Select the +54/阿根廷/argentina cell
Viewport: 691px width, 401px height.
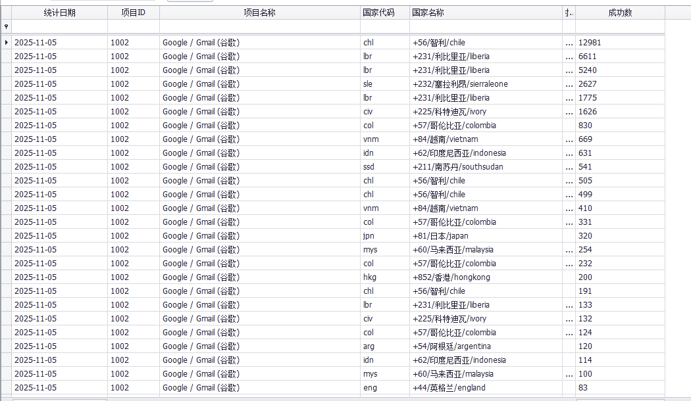click(486, 346)
